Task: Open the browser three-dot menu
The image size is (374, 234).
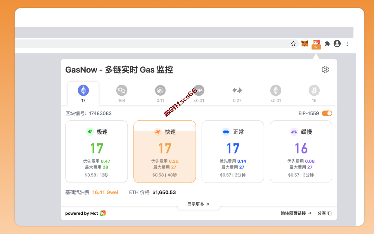Action: pos(347,44)
